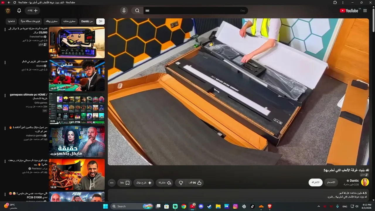This screenshot has width=375, height=211.
Task: Switch input language via ENG indicator
Action: click(345, 206)
